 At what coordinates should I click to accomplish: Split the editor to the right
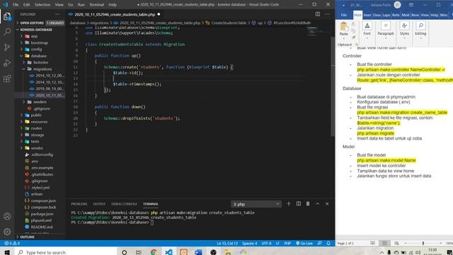[x=318, y=14]
